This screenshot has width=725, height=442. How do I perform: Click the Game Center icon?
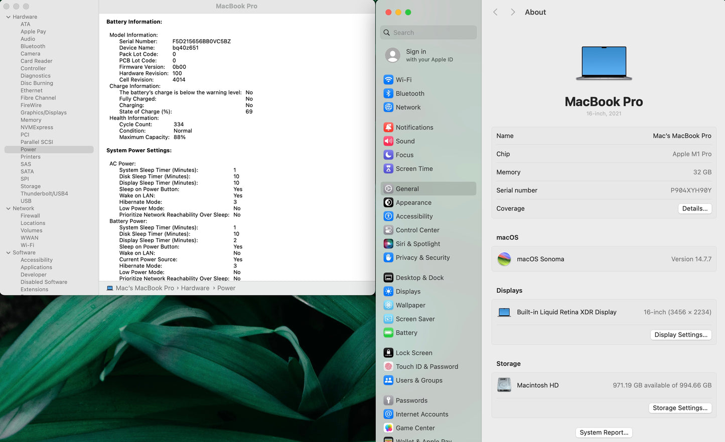pyautogui.click(x=388, y=428)
